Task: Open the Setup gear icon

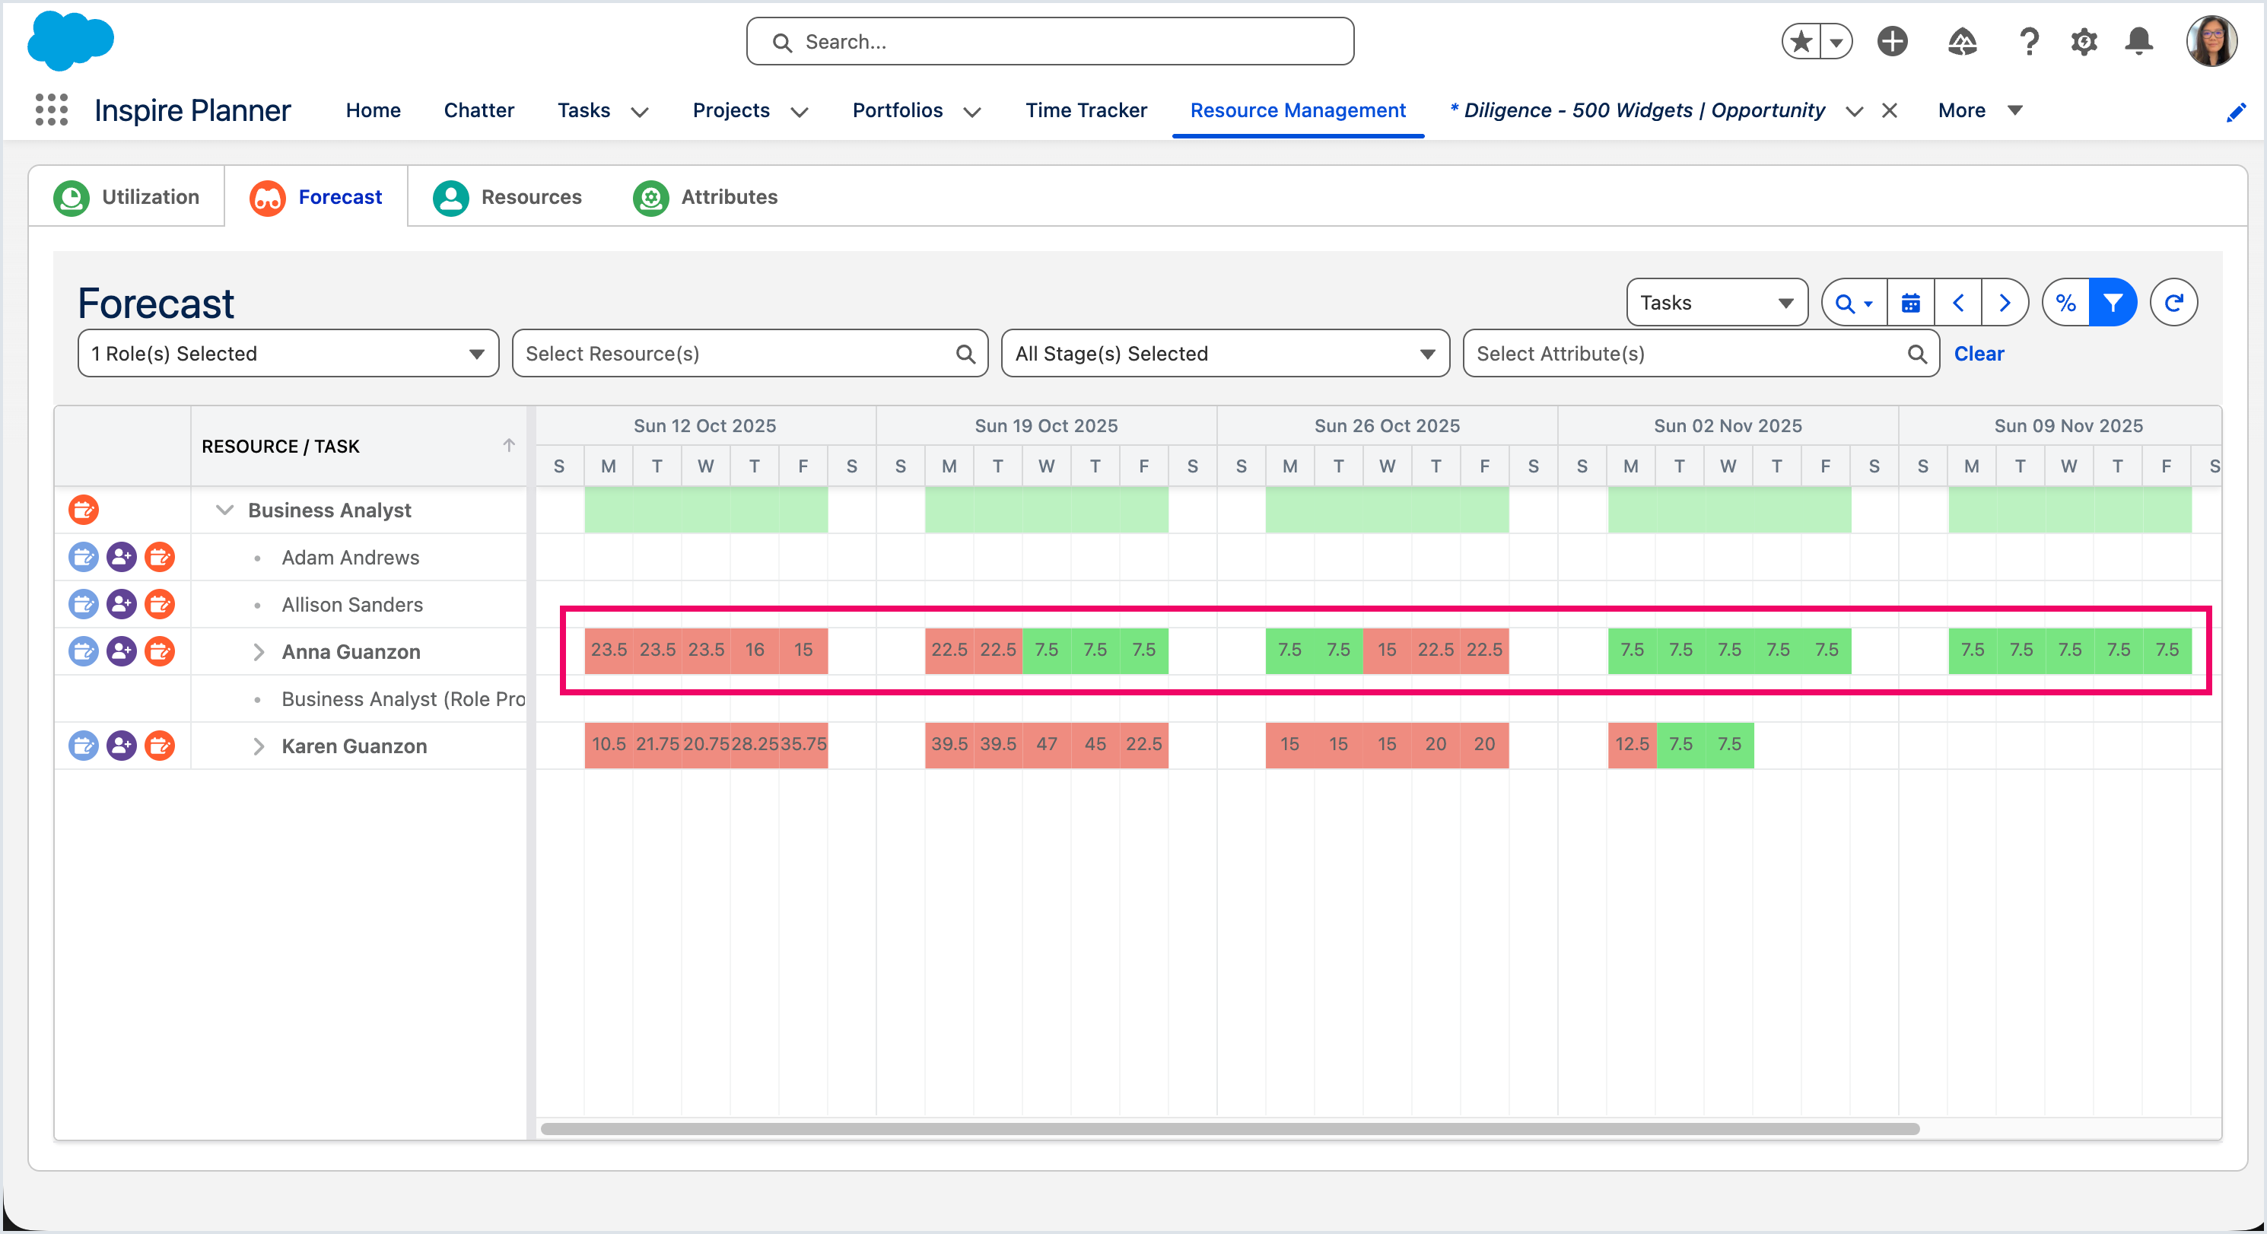Action: pyautogui.click(x=2084, y=41)
